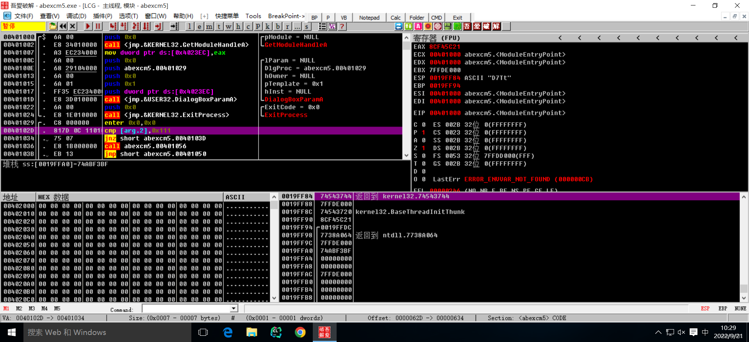
Task: Switch to memory dump M1
Action: [x=6, y=309]
